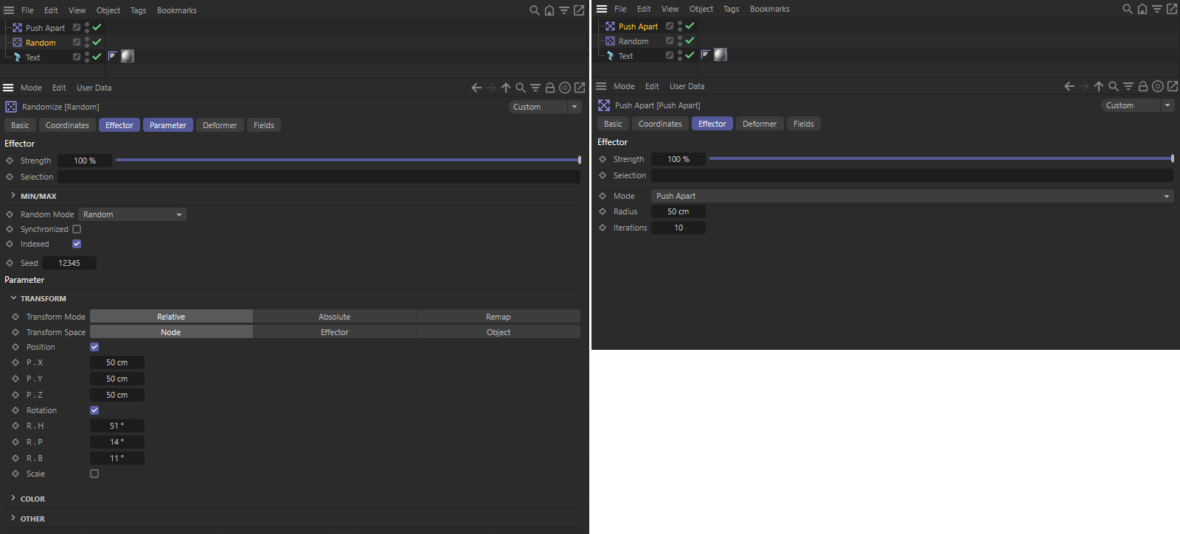Open Custom dropdown in left Attribute Manager

[x=545, y=107]
